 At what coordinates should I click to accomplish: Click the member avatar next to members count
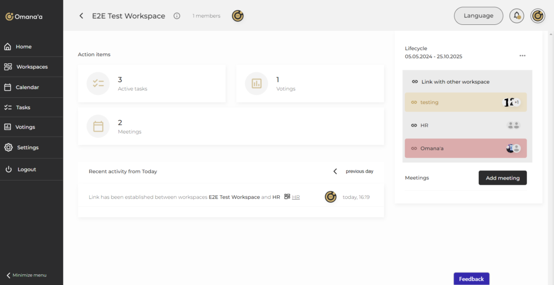point(238,16)
